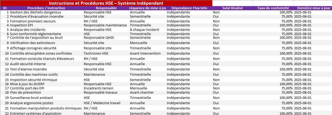Select the 'Suivi Réalisé' column header
332x115 pixels.
[232, 8]
